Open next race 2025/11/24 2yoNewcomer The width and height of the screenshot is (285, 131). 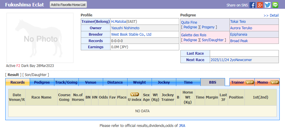231,60
